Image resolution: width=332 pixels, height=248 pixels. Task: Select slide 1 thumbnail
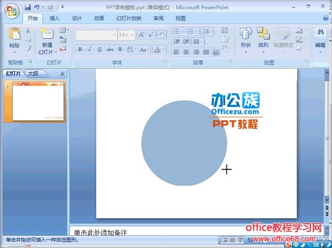(38, 101)
